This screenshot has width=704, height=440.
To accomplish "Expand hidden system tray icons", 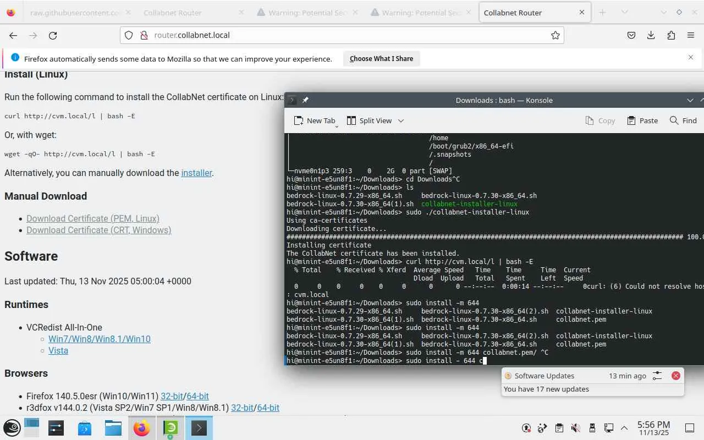I will point(624,428).
